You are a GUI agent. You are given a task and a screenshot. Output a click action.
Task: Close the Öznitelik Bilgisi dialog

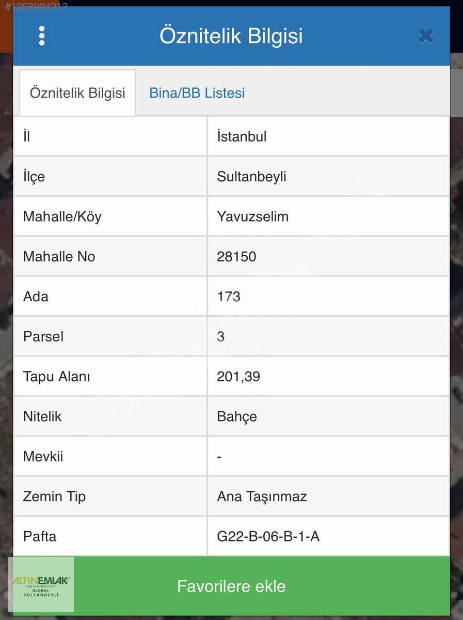pyautogui.click(x=425, y=36)
